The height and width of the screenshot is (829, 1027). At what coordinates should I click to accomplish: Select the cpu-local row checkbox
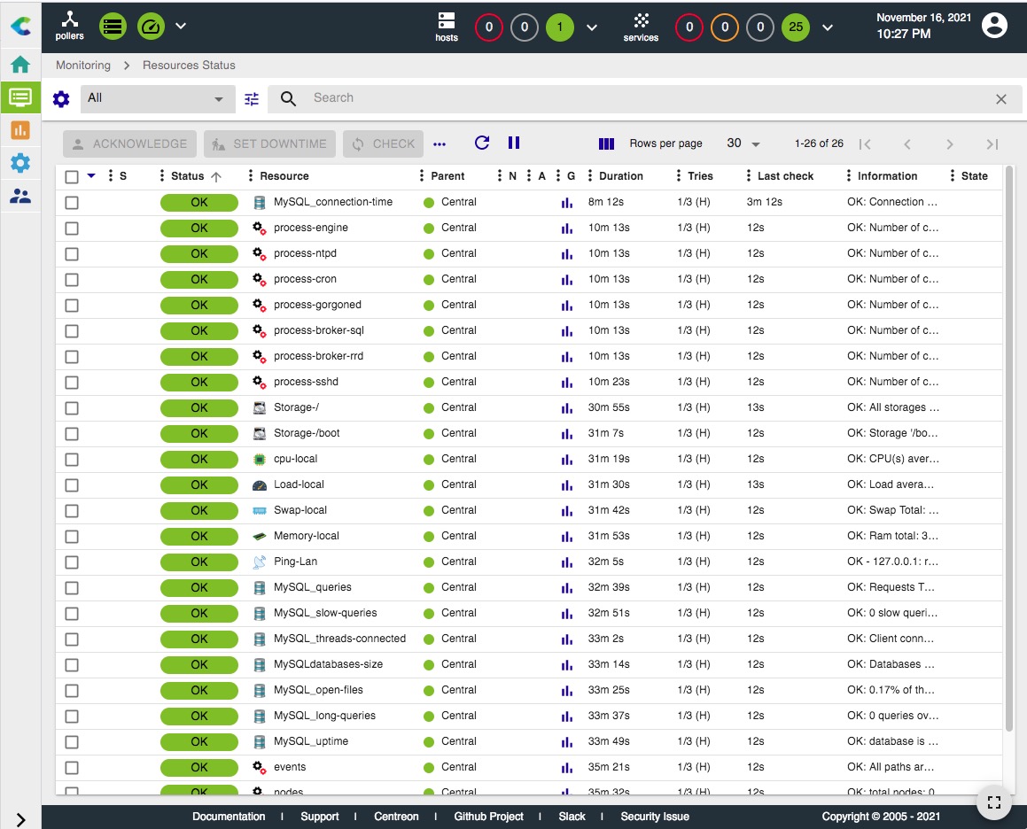point(72,460)
